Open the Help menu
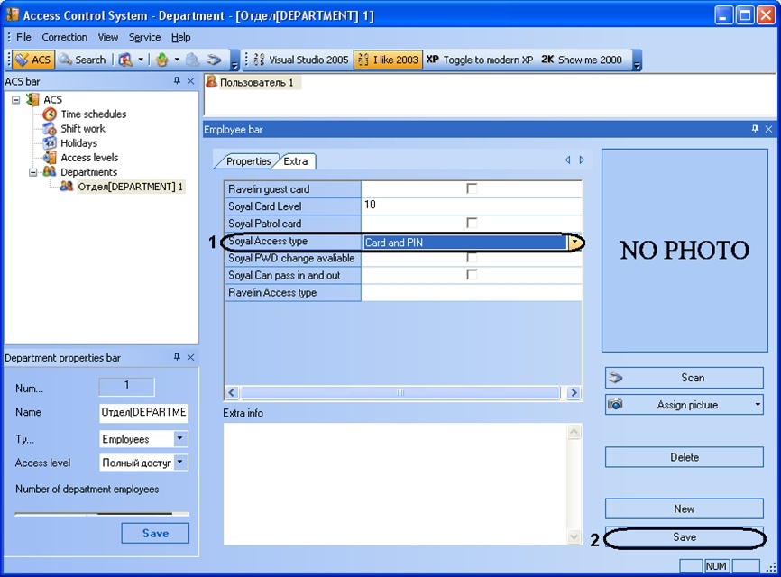Image resolution: width=781 pixels, height=577 pixels. (x=180, y=37)
